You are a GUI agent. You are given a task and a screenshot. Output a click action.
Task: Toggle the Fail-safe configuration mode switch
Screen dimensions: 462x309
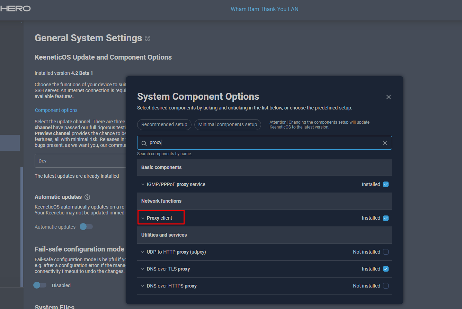40,285
